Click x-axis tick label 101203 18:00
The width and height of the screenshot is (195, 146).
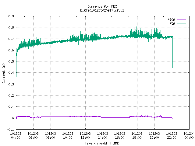pyautogui.click(x=137, y=135)
